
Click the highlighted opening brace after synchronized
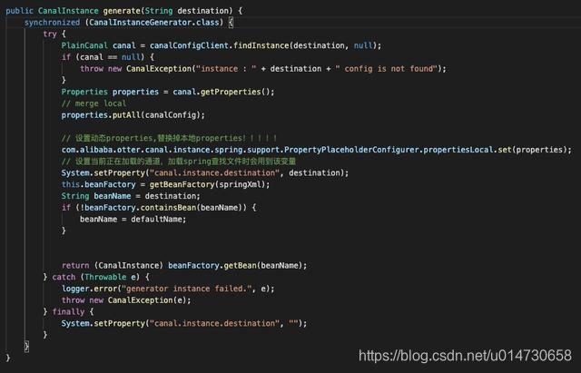[x=231, y=22]
